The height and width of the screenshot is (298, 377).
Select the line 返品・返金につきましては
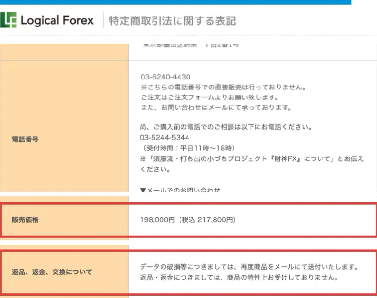(x=239, y=278)
